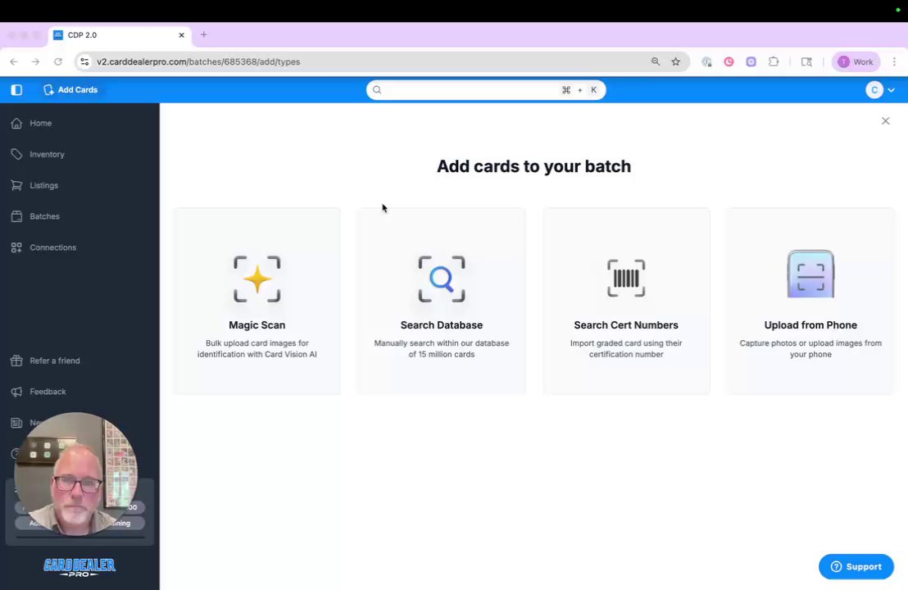Viewport: 908px width, 590px height.
Task: Select the Upload from Phone title
Action: [x=810, y=325]
